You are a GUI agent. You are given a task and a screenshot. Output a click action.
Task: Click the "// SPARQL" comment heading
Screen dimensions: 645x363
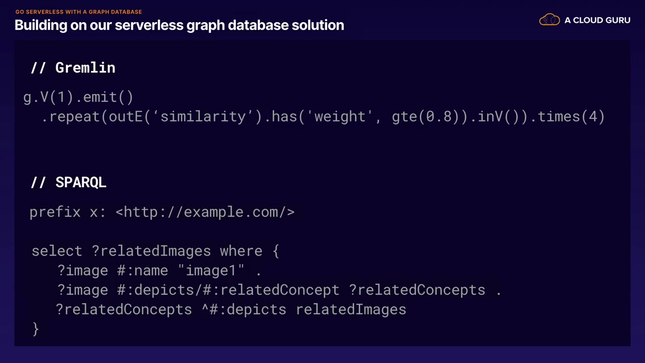[69, 183]
